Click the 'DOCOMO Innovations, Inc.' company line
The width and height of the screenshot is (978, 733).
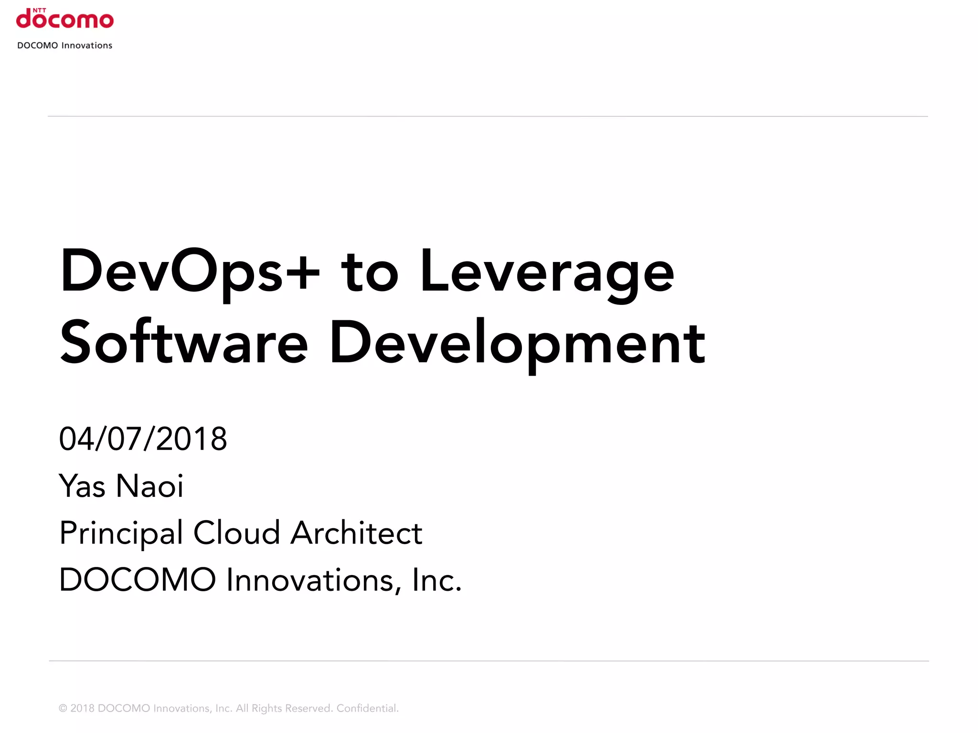click(x=260, y=580)
